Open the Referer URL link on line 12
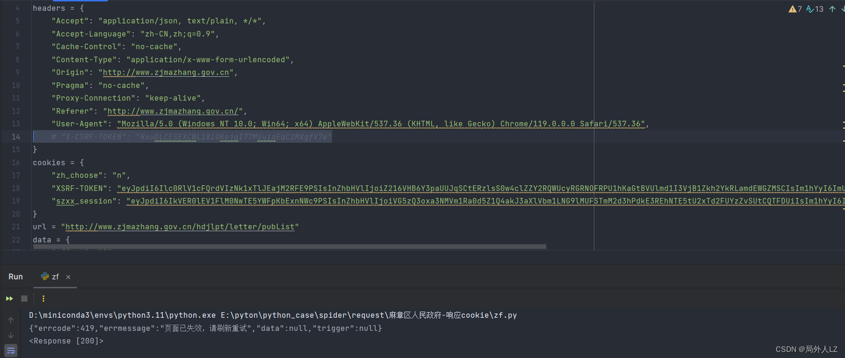Image resolution: width=845 pixels, height=358 pixels. [173, 111]
